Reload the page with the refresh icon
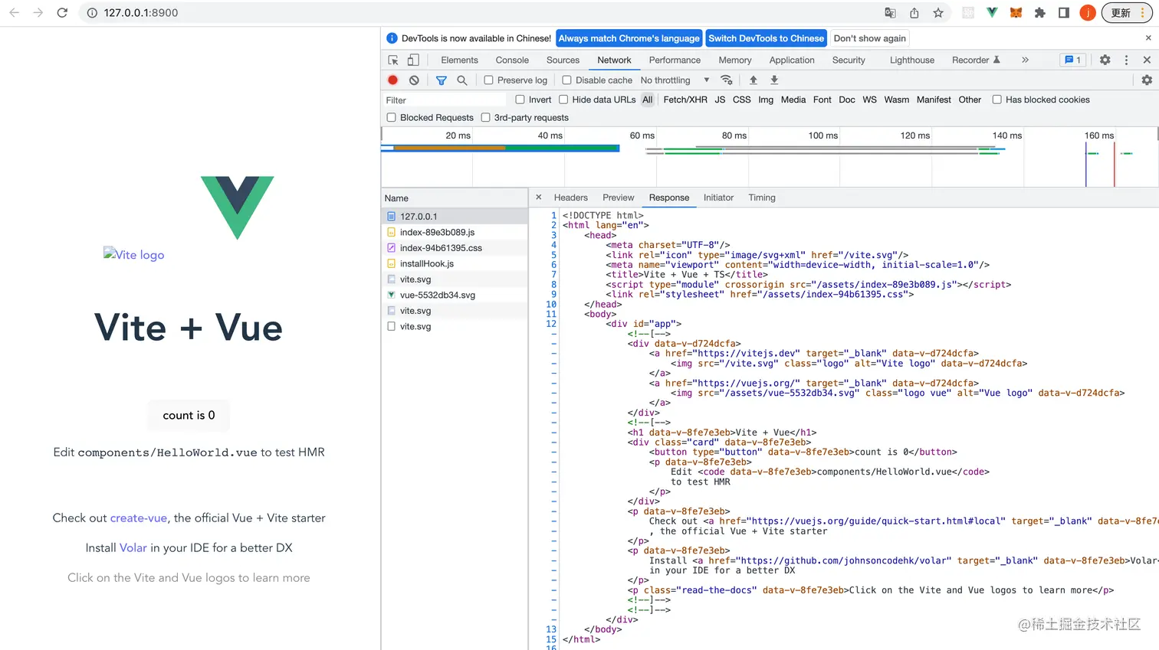This screenshot has width=1159, height=650. tap(62, 13)
